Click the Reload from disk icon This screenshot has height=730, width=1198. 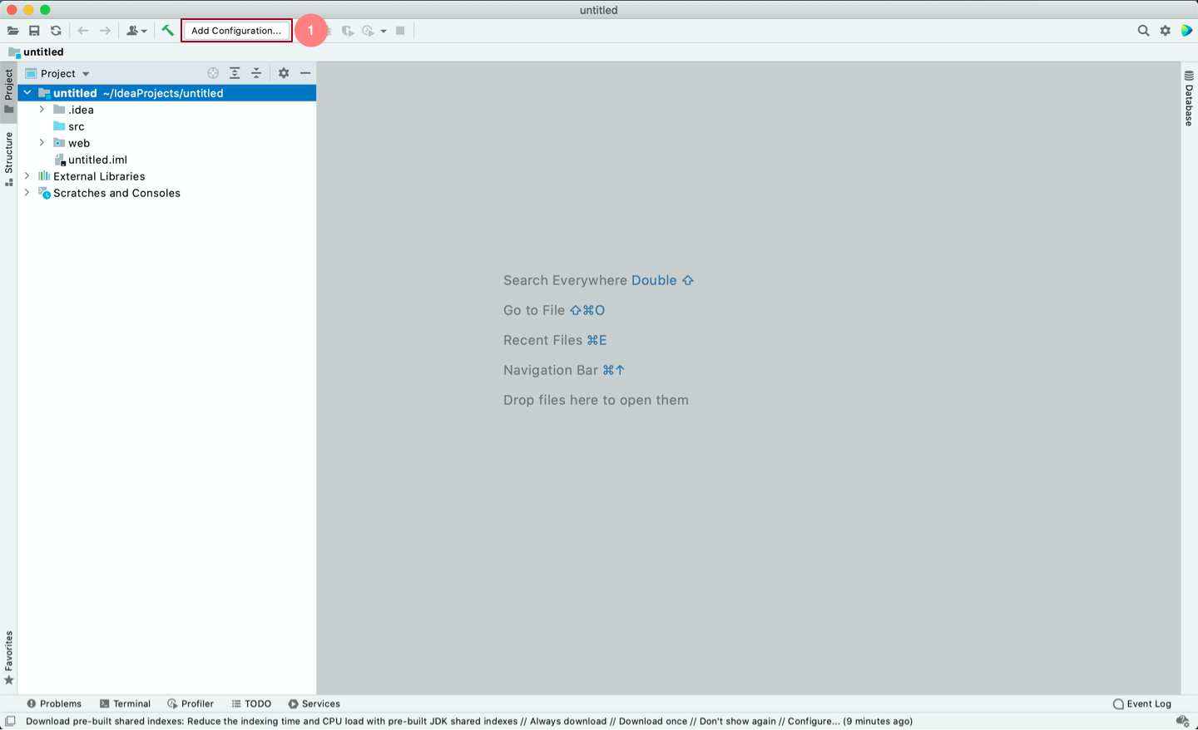56,31
